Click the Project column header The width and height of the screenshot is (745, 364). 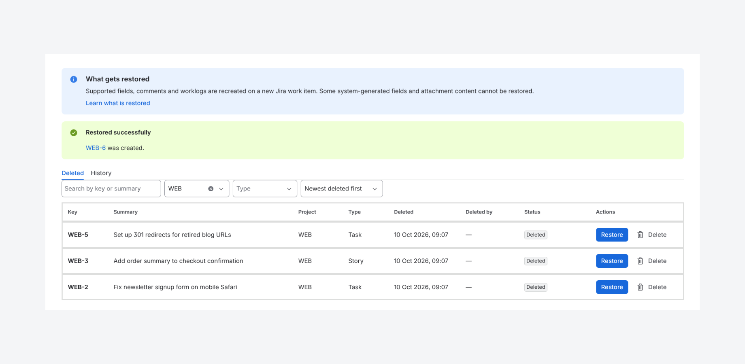pos(307,212)
